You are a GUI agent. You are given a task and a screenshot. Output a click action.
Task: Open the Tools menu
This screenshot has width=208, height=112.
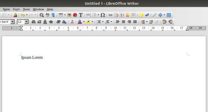(x=26, y=9)
